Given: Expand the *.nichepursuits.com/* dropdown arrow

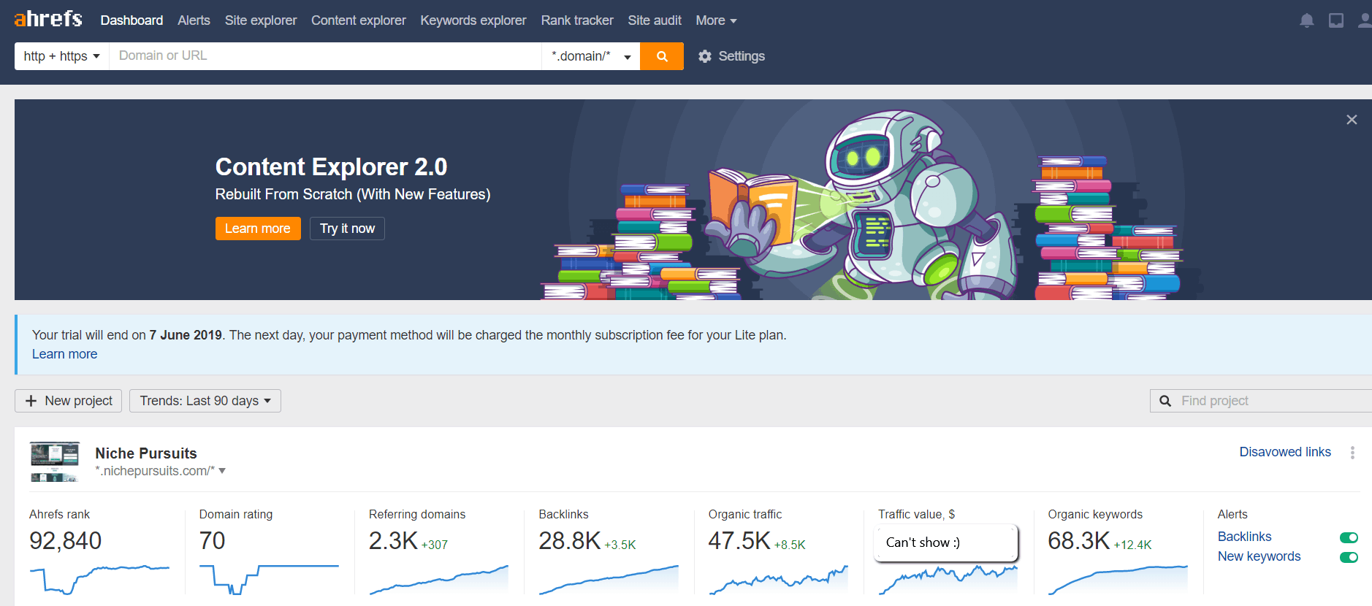Looking at the screenshot, I should coord(222,471).
